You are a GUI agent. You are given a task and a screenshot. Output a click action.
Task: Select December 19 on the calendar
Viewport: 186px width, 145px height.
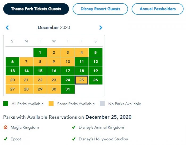pyautogui.click(x=95, y=71)
